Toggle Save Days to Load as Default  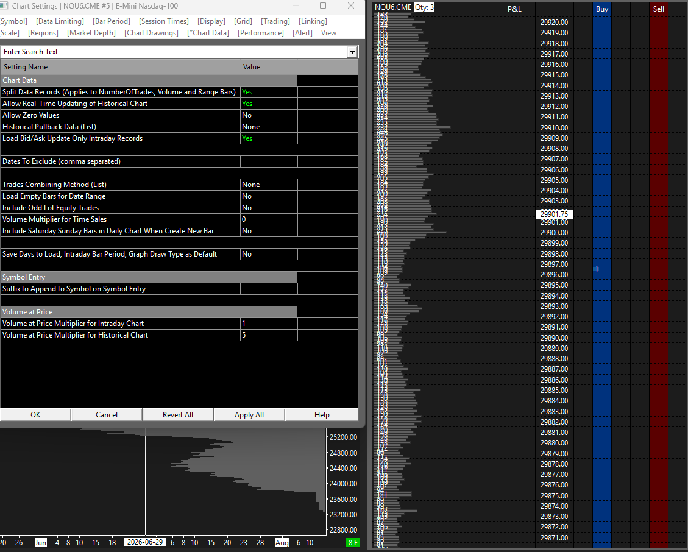tap(269, 254)
